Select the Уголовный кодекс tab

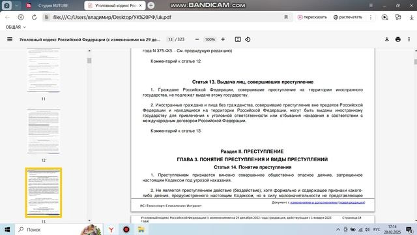115,5
